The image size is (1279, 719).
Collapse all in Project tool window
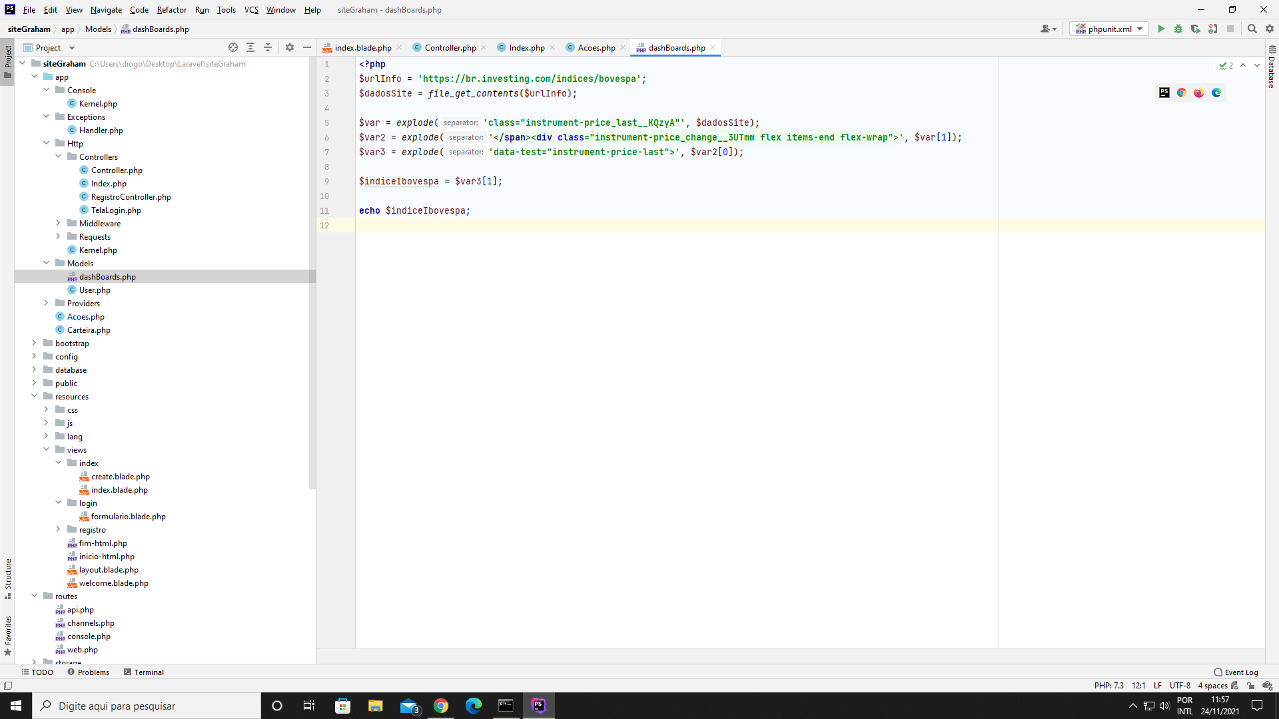268,47
